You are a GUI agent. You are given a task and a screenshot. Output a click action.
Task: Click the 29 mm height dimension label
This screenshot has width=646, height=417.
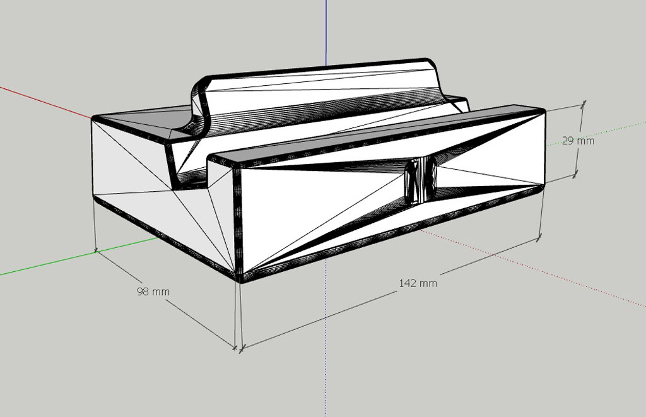tap(578, 141)
